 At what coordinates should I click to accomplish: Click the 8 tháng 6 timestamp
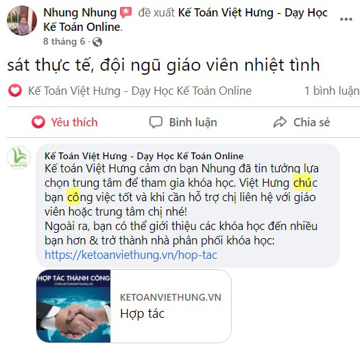pos(64,42)
